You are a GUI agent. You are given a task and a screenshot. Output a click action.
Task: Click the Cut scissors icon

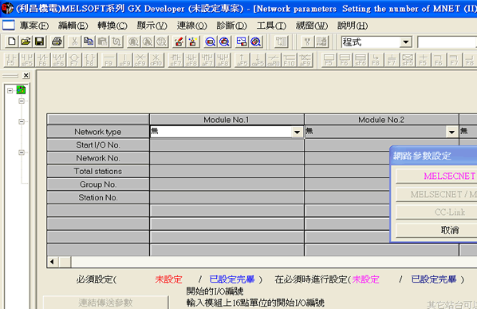pos(74,42)
